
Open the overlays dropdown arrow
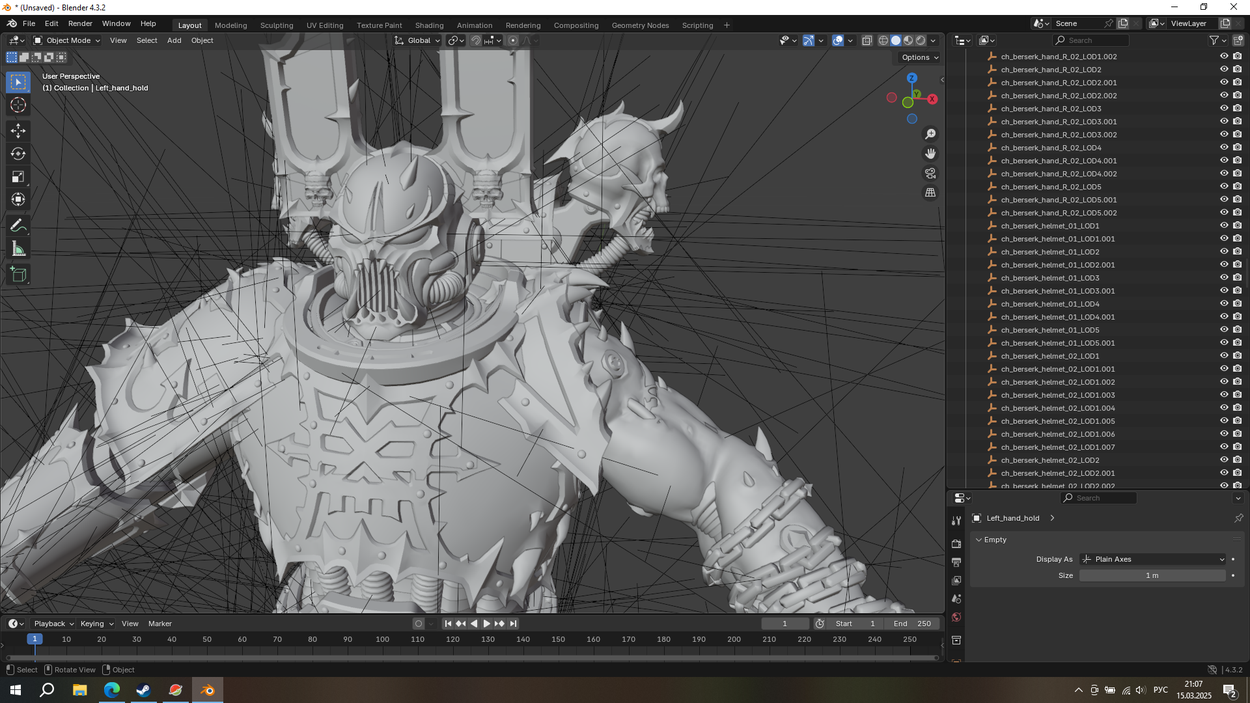click(850, 40)
